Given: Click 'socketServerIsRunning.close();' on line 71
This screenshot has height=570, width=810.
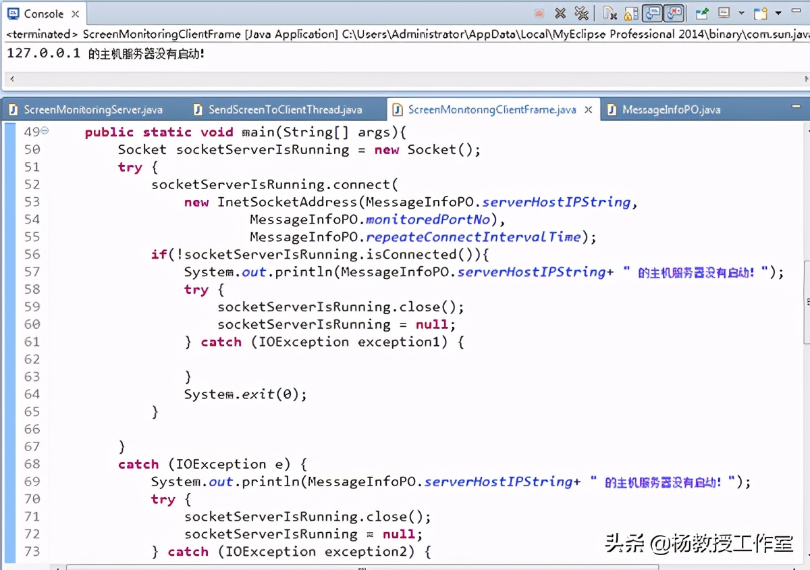Looking at the screenshot, I should (x=308, y=517).
